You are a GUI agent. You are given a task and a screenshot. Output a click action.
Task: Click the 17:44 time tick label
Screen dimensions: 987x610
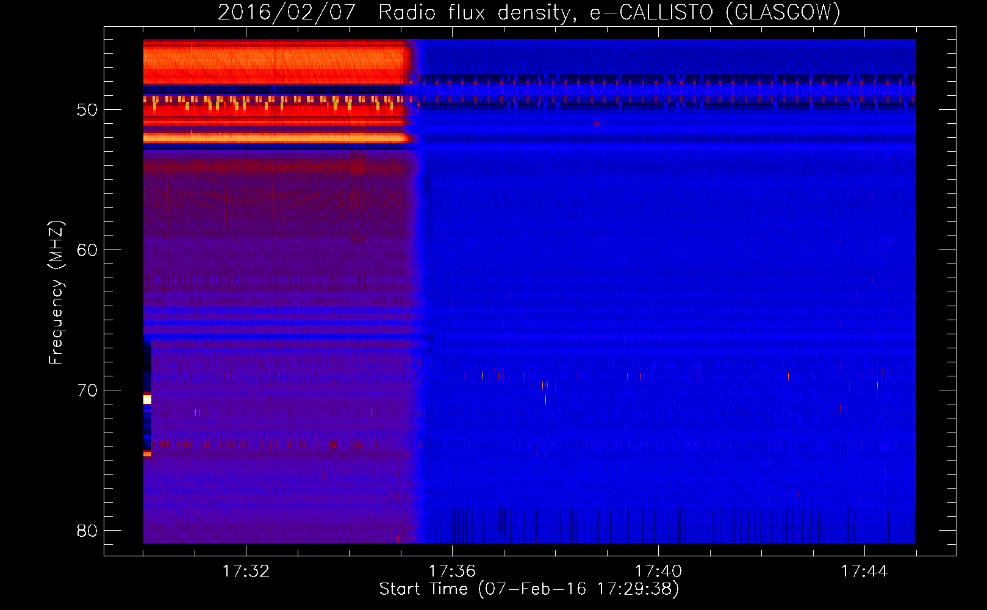tap(864, 572)
